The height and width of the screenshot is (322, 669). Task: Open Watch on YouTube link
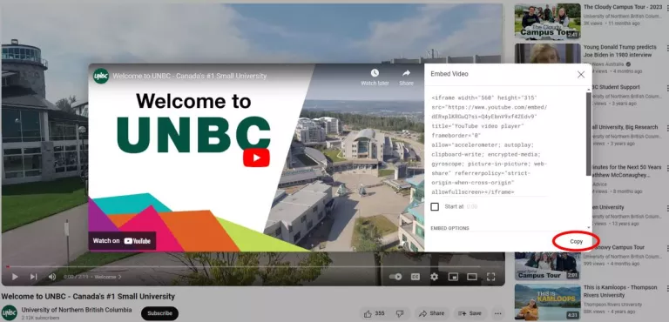[x=122, y=240]
